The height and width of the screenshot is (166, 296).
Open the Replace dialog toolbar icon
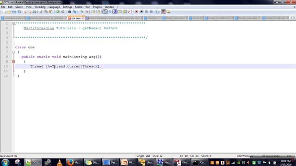[74, 12]
